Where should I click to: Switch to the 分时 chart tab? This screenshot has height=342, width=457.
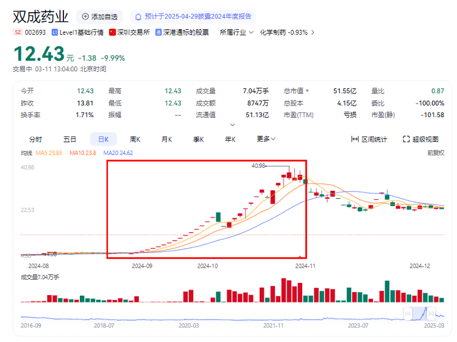(x=35, y=140)
